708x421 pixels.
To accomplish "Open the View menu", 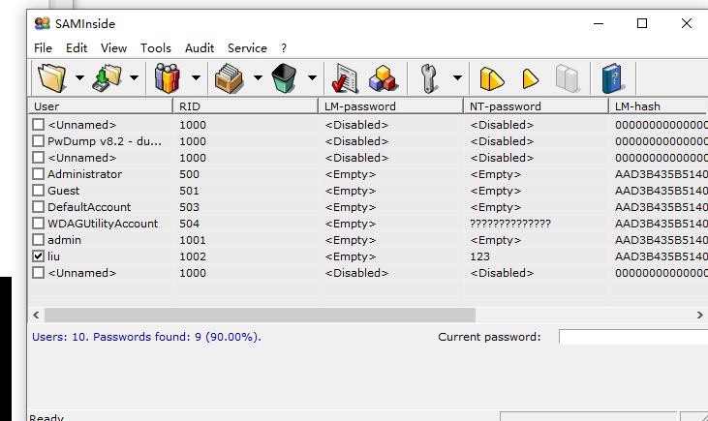I will click(113, 47).
